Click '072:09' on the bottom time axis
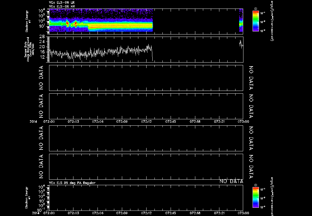This screenshot has height=216, width=312. point(122,213)
